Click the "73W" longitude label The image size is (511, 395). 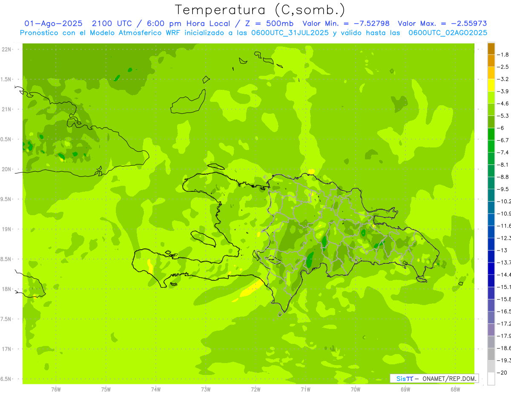[206, 389]
